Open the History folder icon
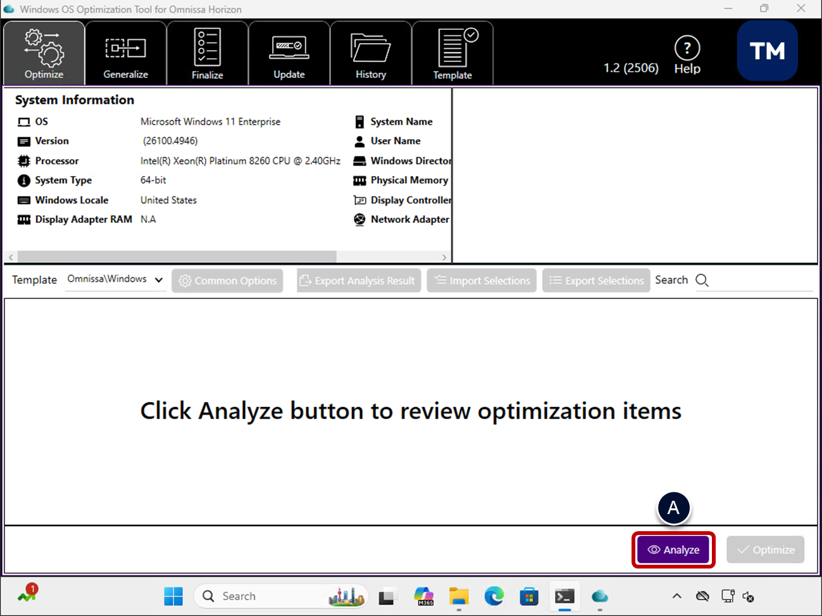 (x=370, y=48)
